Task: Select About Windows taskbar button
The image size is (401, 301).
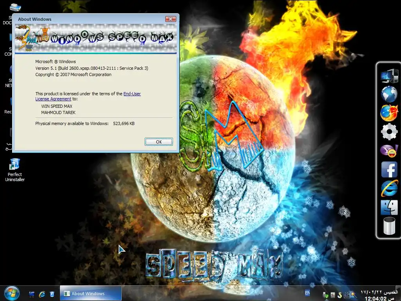Action: point(91,293)
